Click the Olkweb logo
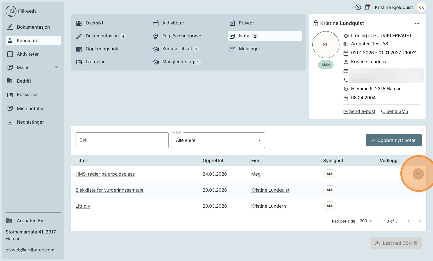This screenshot has width=433, height=261. pyautogui.click(x=21, y=11)
